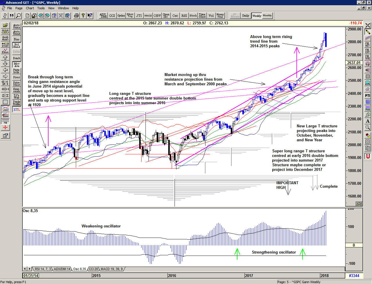The image size is (372, 284).
Task: Click the Stoch indicator button
Action: (193, 16)
